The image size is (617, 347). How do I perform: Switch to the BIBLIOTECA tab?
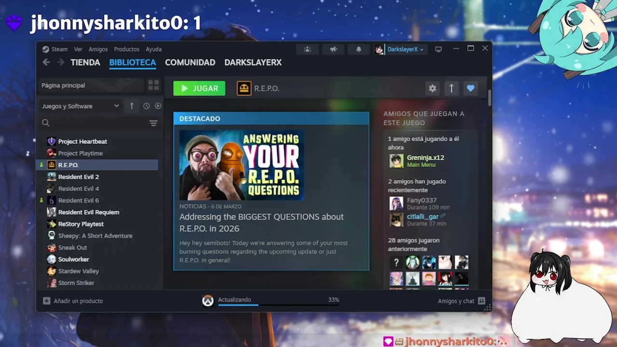133,63
